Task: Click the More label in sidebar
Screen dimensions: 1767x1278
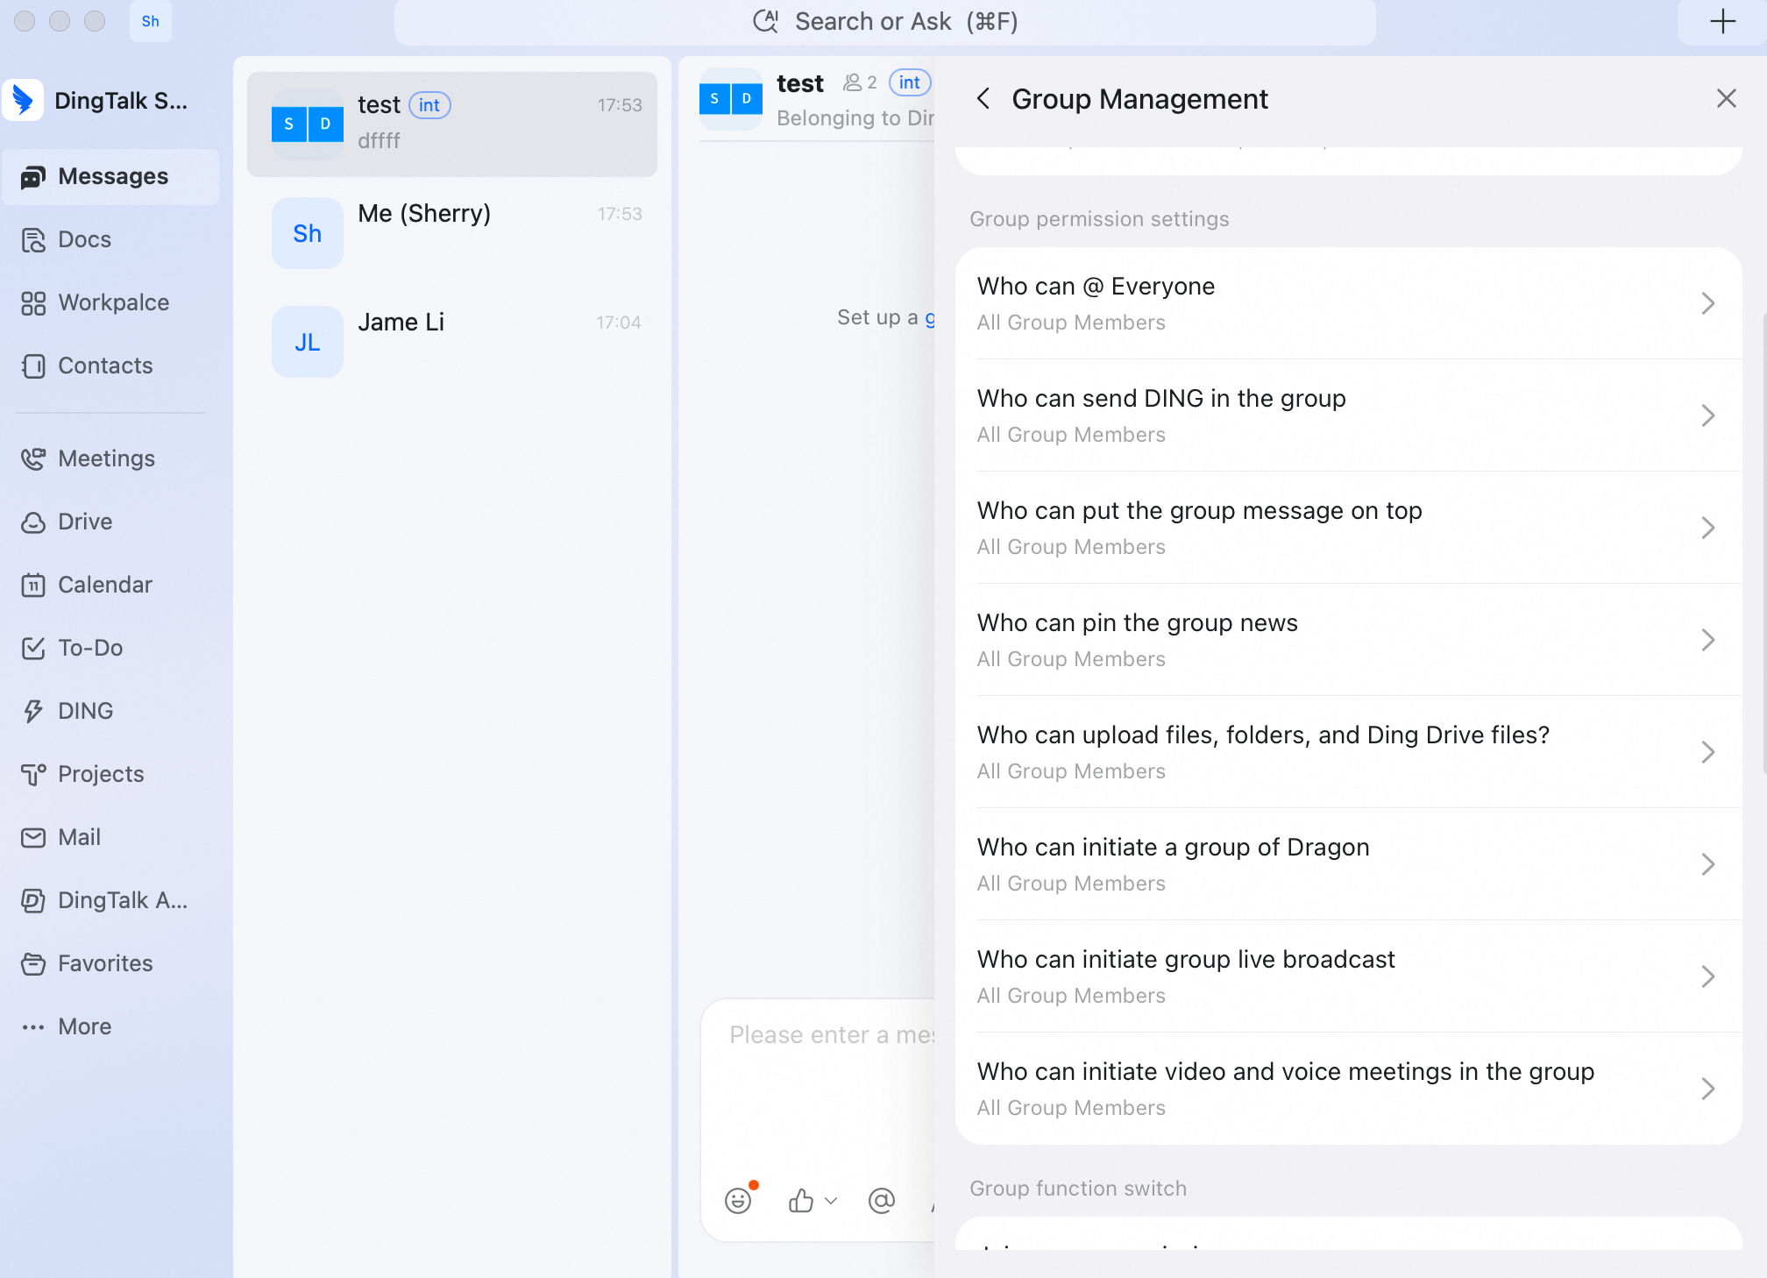Action: coord(85,1026)
